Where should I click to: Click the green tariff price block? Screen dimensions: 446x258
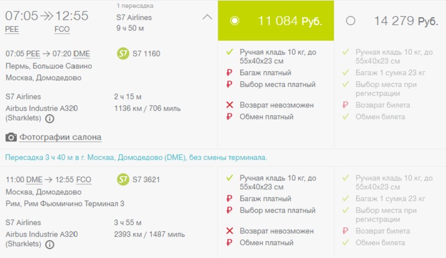click(289, 21)
